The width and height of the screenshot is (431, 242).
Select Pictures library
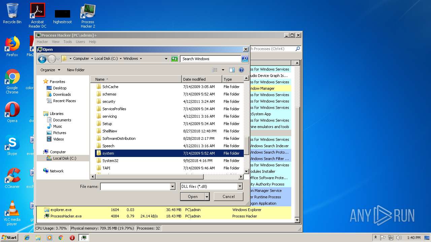pyautogui.click(x=60, y=133)
